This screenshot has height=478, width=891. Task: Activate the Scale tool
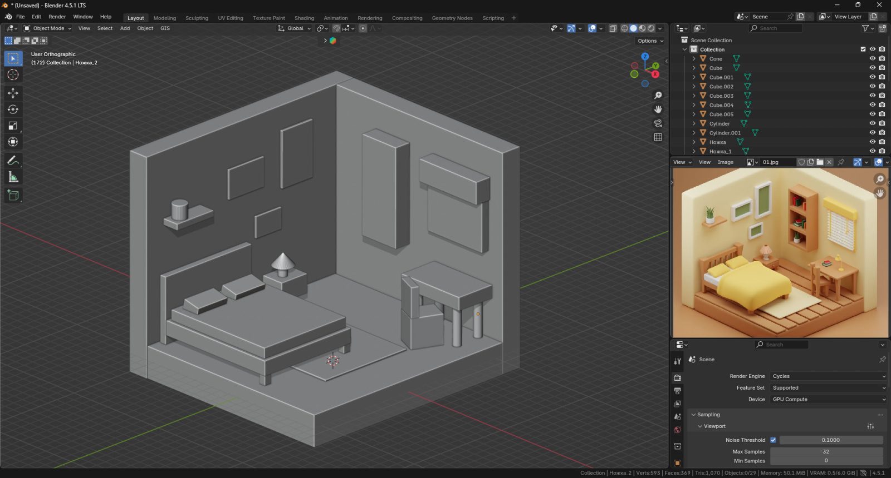coord(13,126)
